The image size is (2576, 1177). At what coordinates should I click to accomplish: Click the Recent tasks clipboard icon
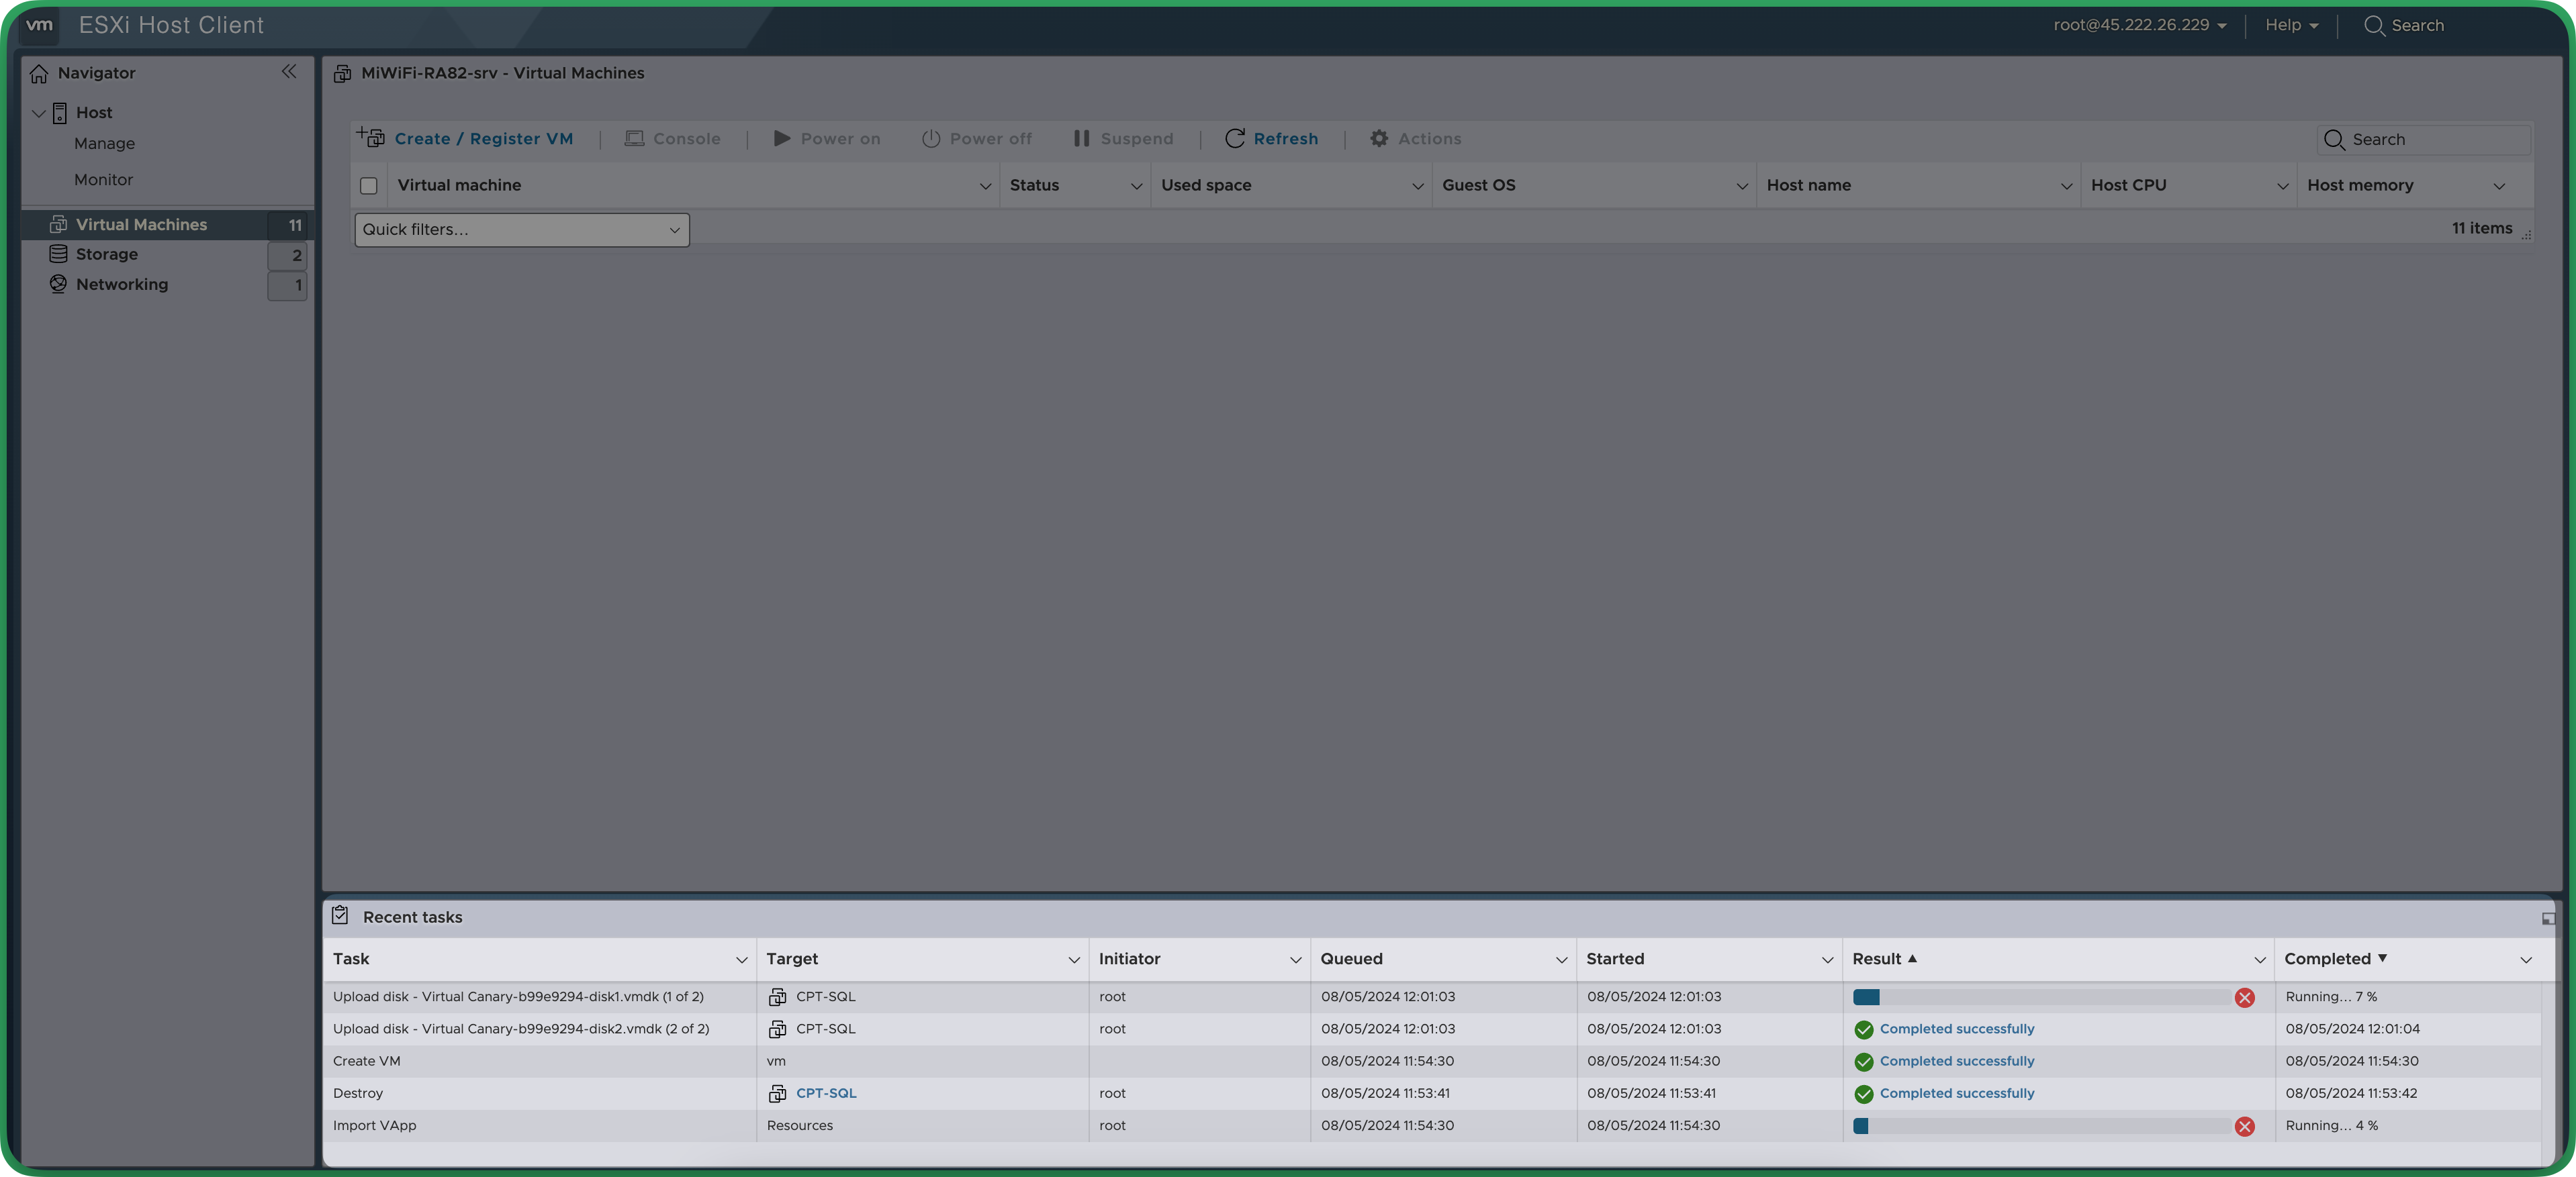[340, 915]
